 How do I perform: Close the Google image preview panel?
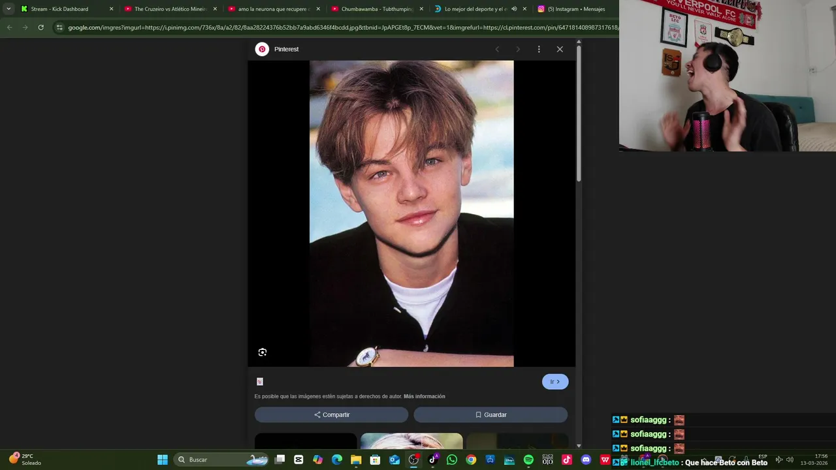click(560, 49)
